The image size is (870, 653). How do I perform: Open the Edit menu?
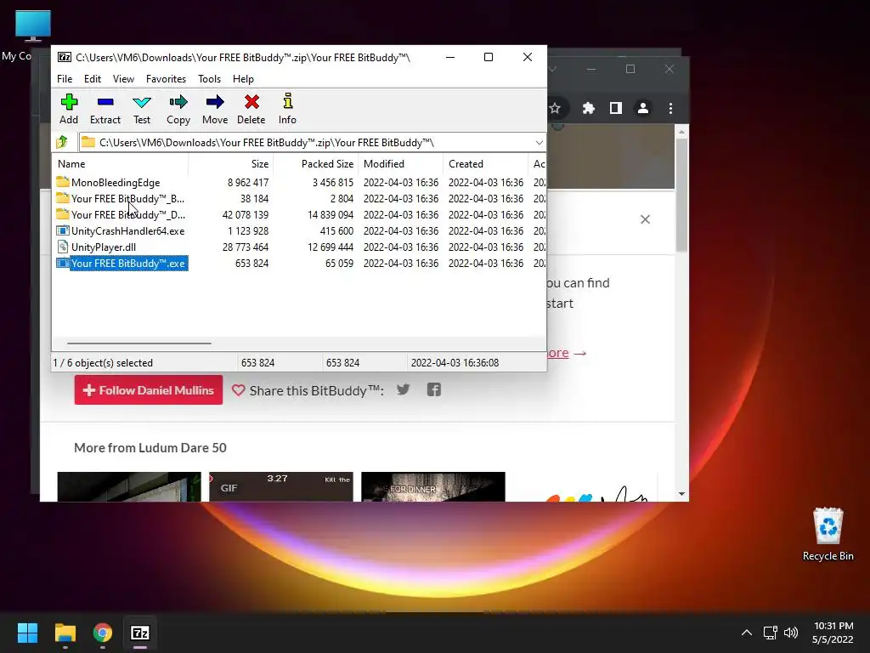click(92, 79)
